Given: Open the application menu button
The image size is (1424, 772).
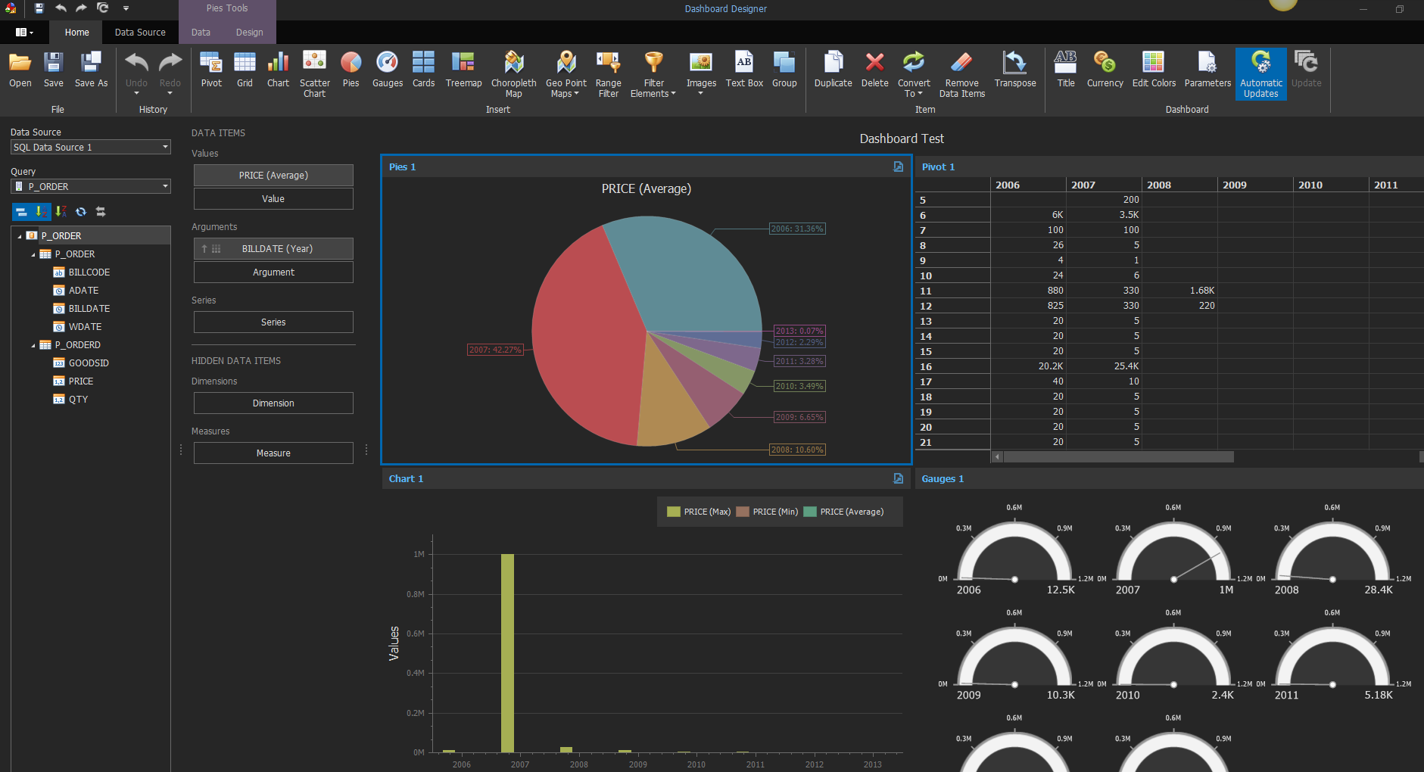Looking at the screenshot, I should click(x=24, y=33).
